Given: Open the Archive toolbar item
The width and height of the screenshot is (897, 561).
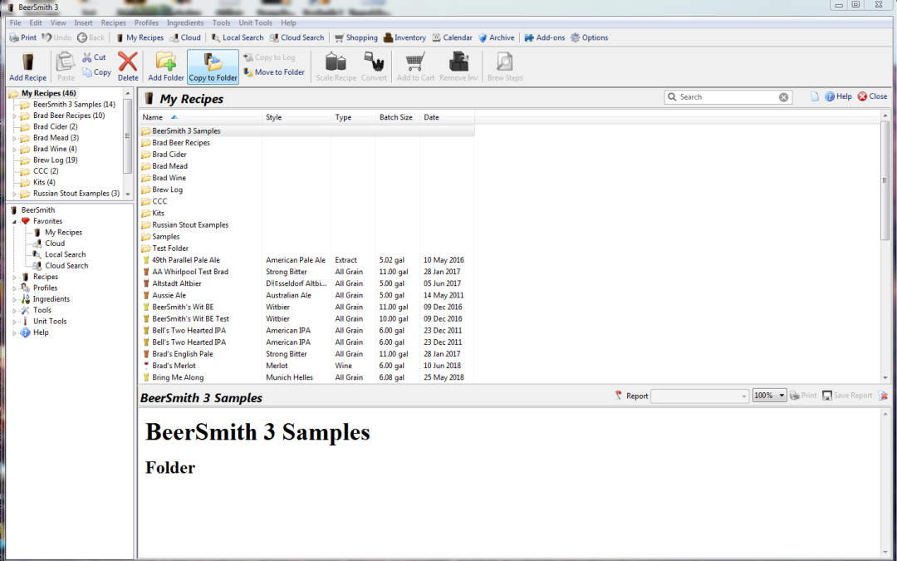Looking at the screenshot, I should point(496,37).
